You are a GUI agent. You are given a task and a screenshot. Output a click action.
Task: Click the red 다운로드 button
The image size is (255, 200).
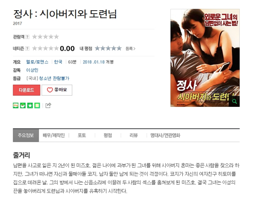coord(26,90)
